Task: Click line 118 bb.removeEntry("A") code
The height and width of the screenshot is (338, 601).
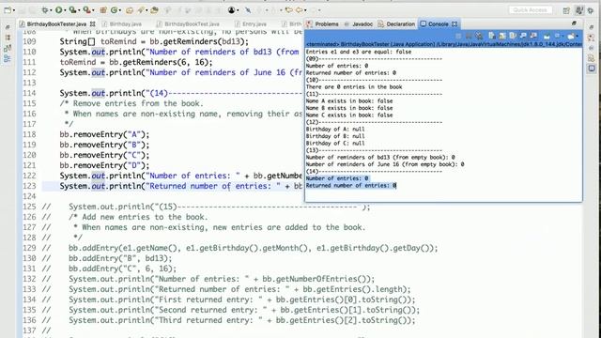Action: point(104,134)
